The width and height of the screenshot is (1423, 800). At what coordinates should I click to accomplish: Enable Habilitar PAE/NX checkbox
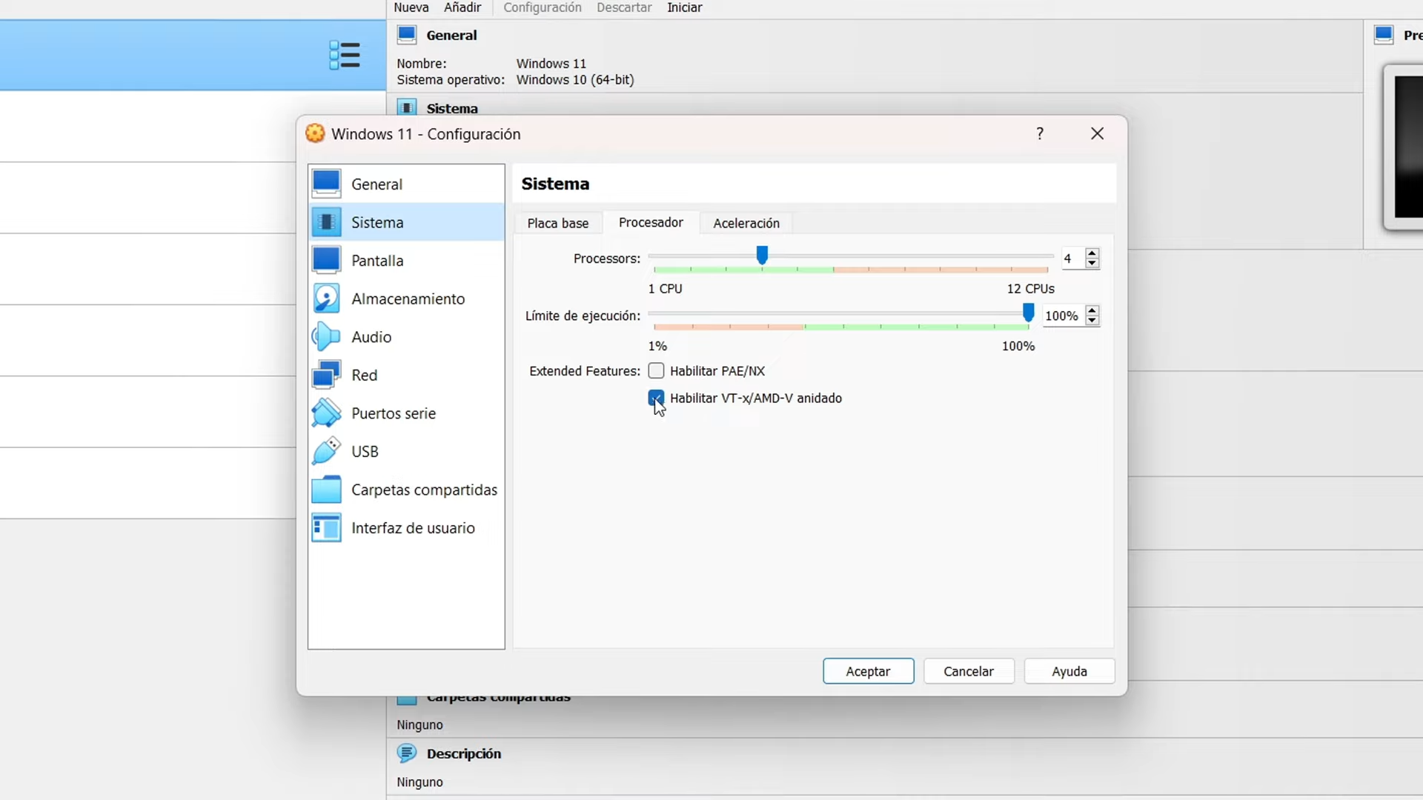click(657, 370)
